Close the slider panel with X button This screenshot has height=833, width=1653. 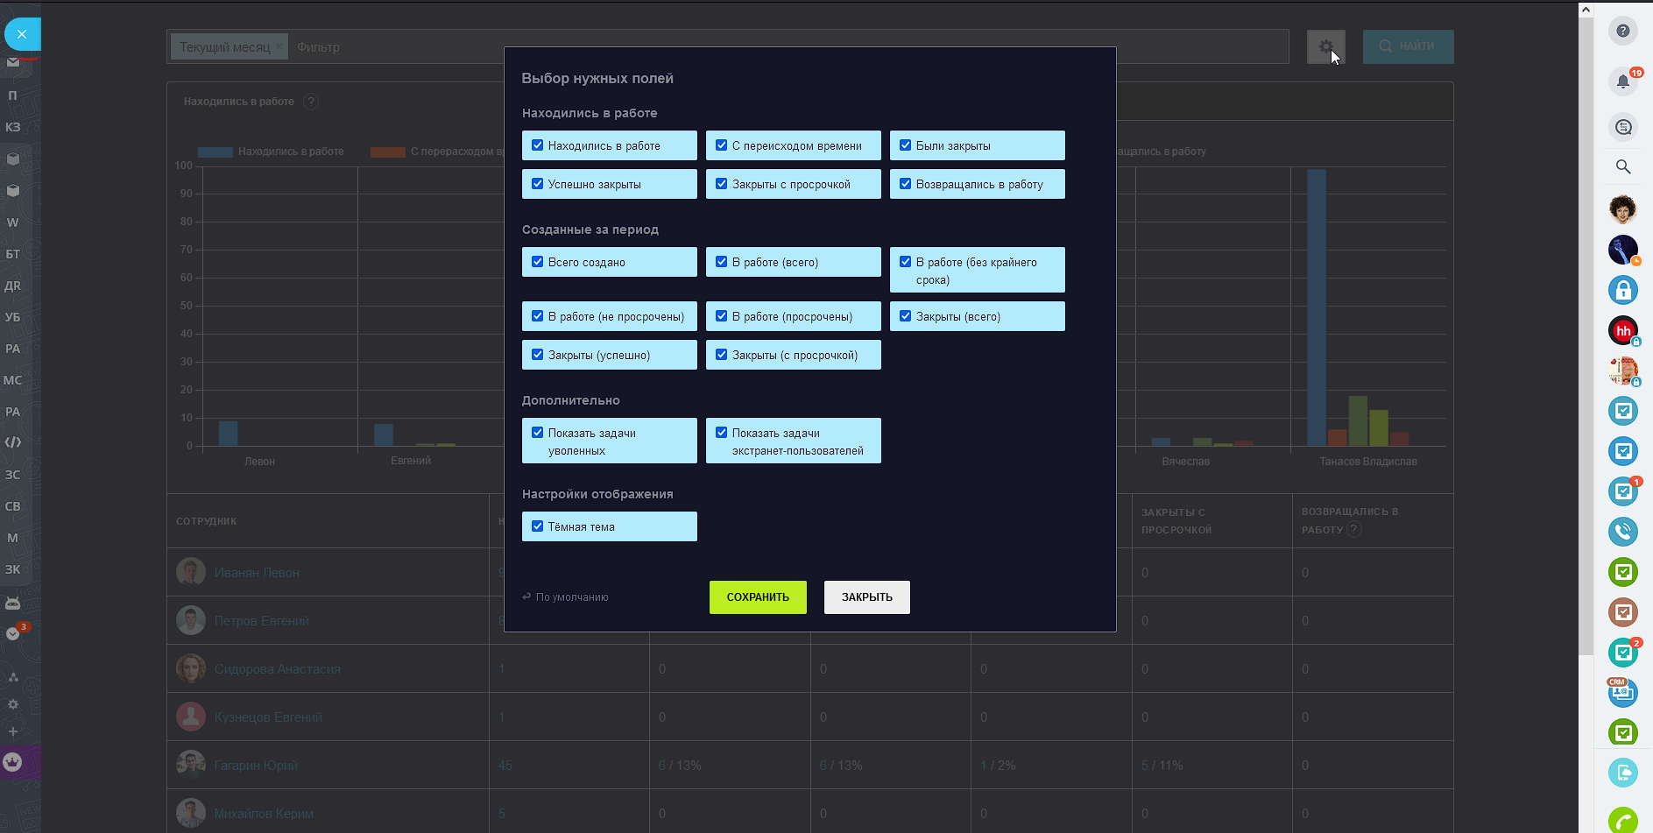(x=22, y=34)
